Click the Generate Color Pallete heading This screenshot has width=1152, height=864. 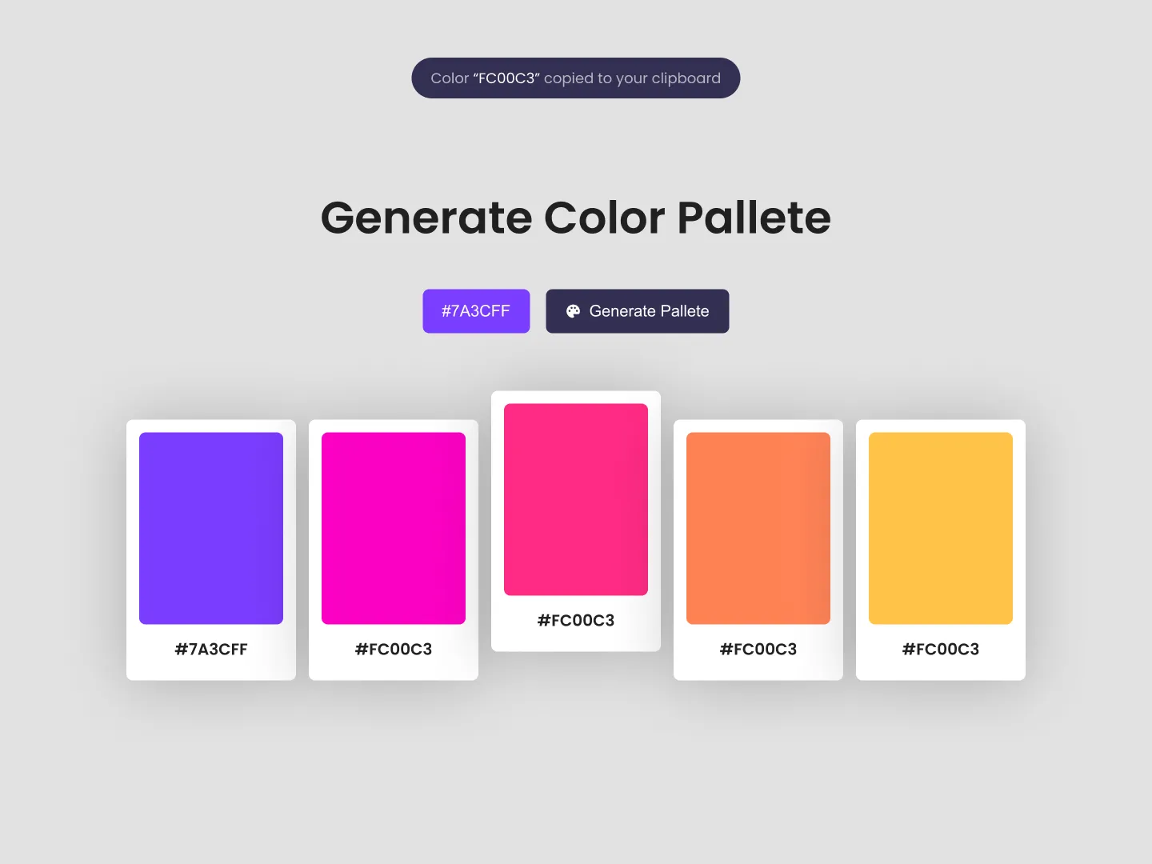tap(575, 217)
